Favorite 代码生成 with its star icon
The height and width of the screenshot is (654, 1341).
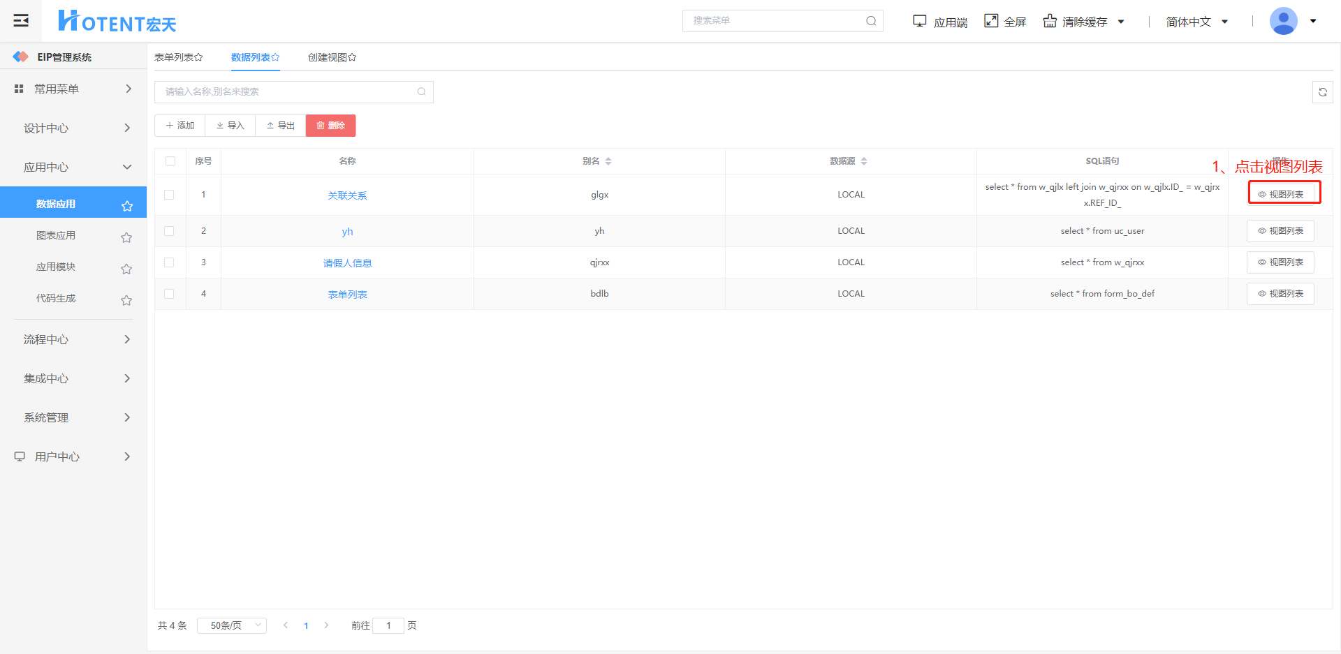point(126,300)
